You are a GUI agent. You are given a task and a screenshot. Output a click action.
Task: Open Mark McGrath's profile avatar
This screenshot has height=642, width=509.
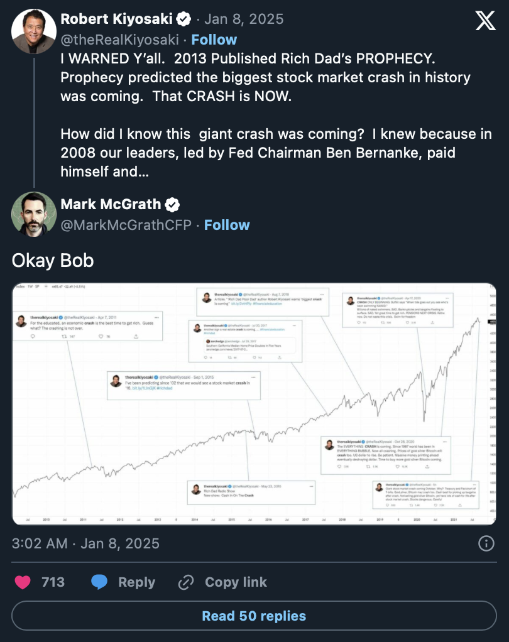pos(34,214)
